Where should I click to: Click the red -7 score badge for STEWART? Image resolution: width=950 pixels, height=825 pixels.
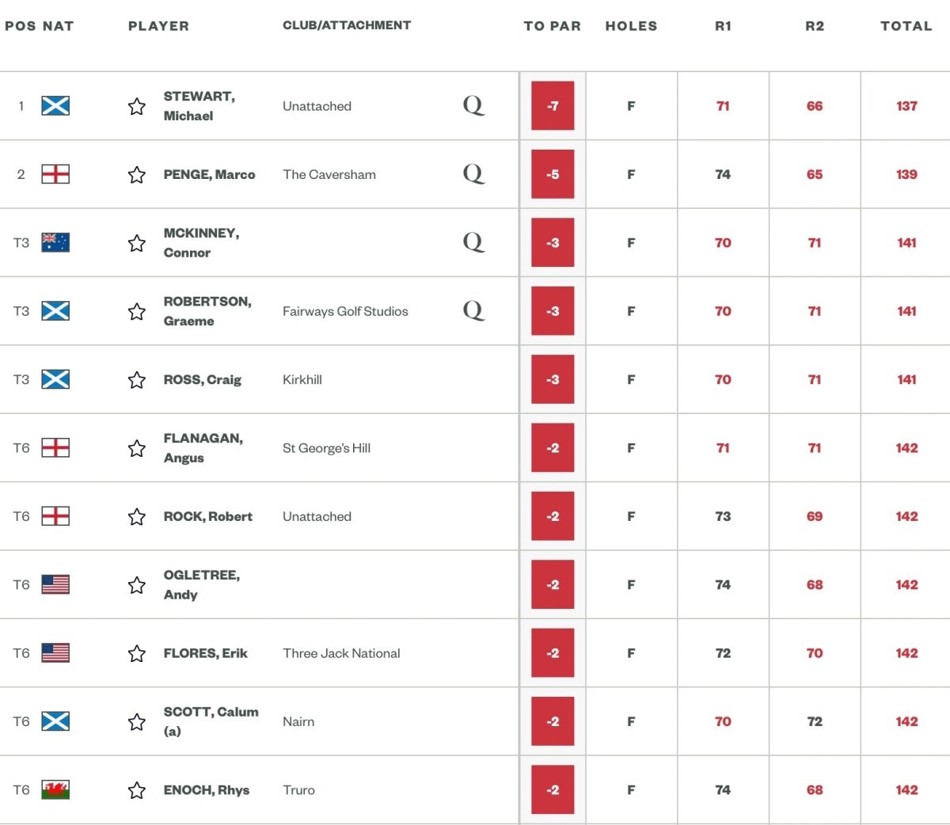pos(552,106)
